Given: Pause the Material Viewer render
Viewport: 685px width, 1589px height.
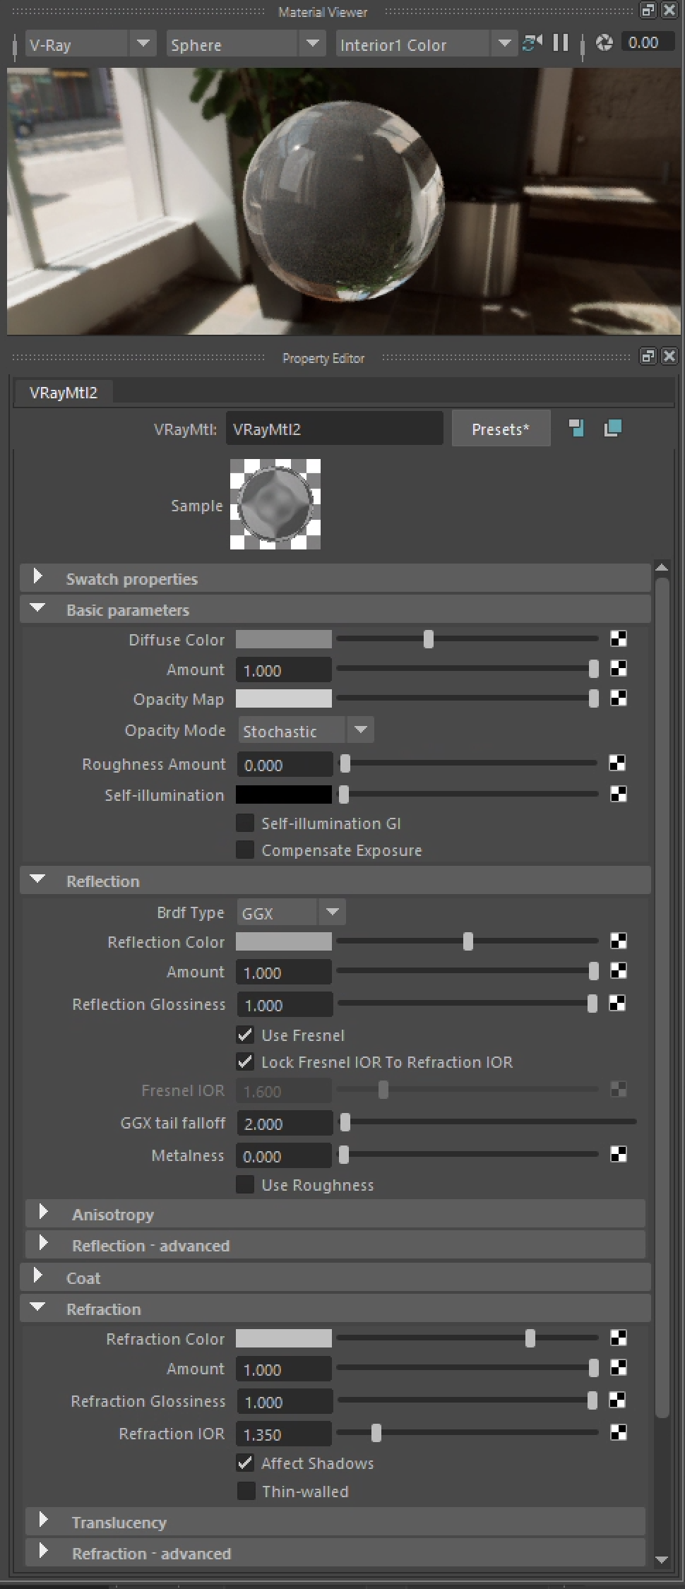Looking at the screenshot, I should (x=561, y=43).
